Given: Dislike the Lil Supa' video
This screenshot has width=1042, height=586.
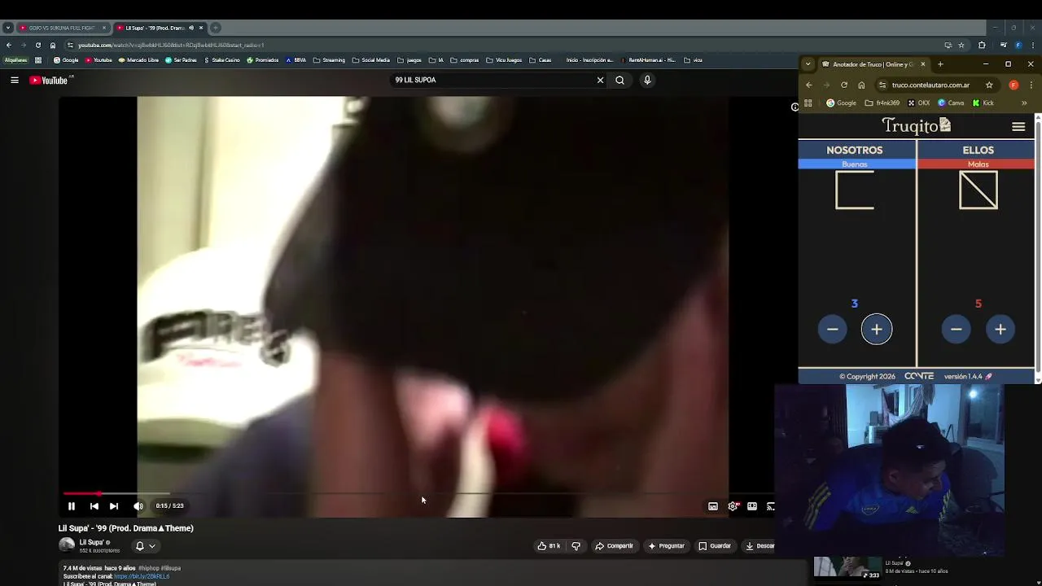Looking at the screenshot, I should coord(576,546).
